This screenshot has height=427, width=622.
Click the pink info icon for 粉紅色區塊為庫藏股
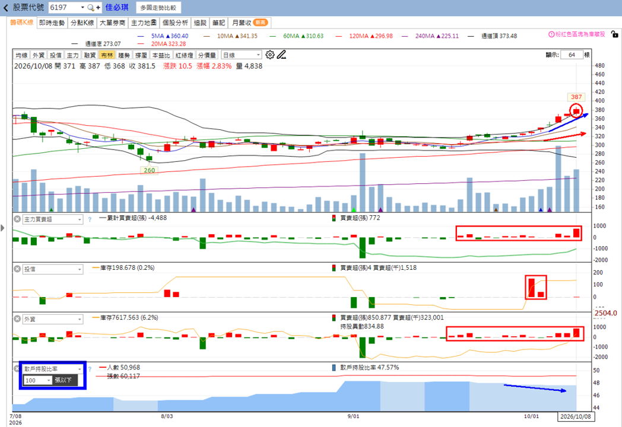click(551, 34)
